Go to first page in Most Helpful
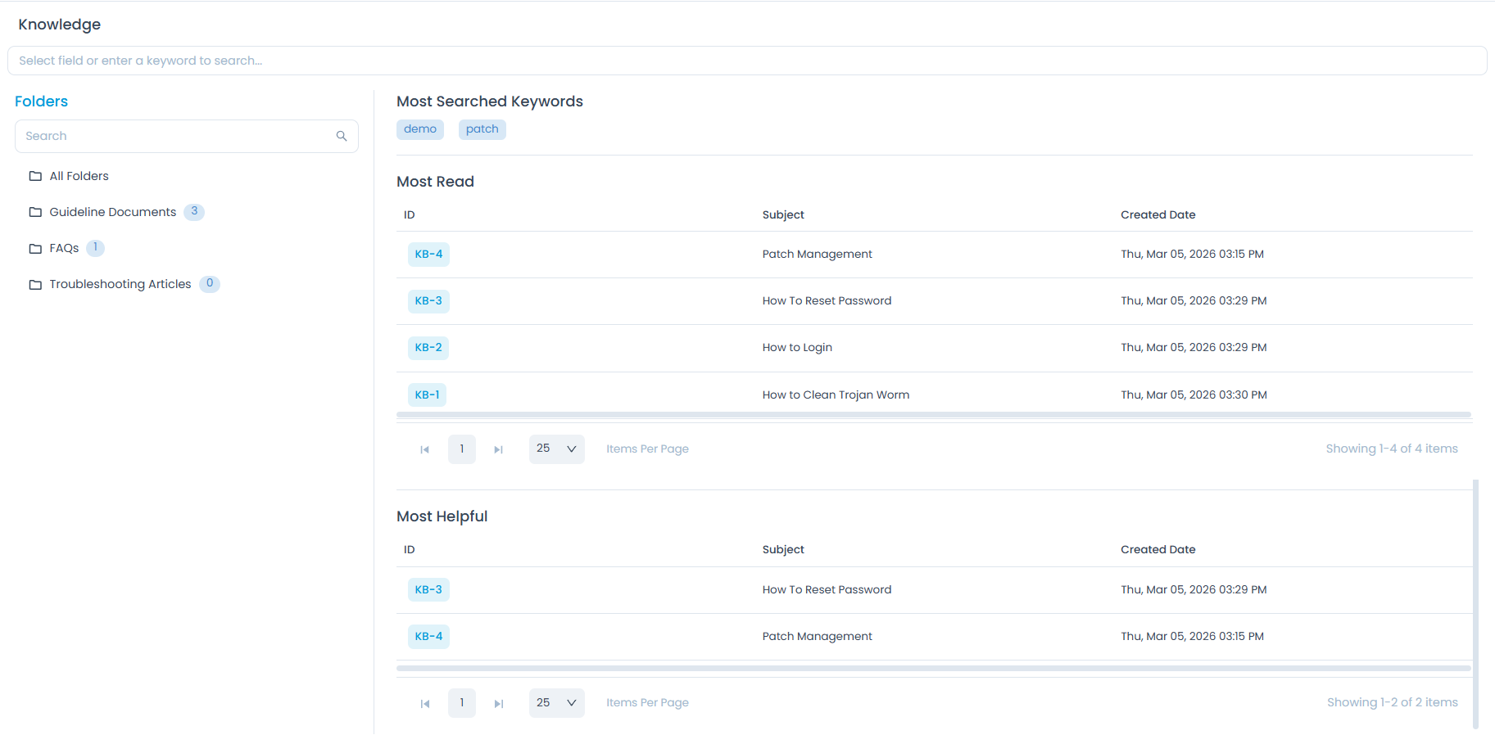The width and height of the screenshot is (1495, 735). (424, 703)
